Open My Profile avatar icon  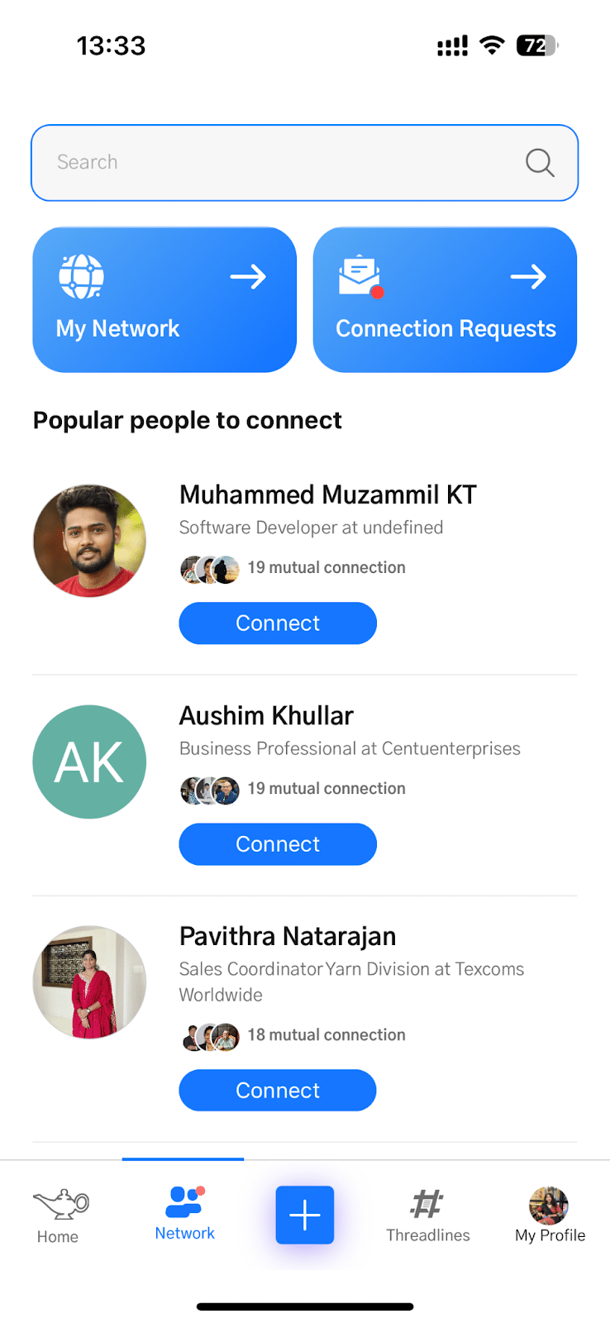coord(549,1205)
